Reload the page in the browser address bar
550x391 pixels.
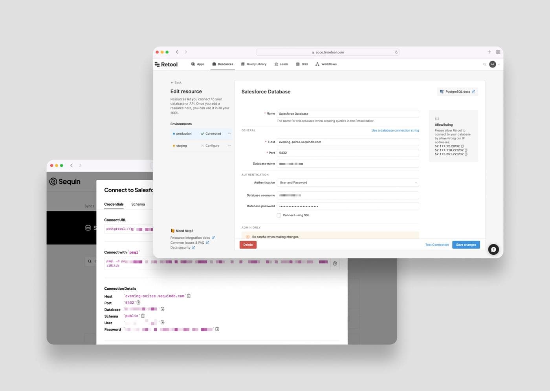[396, 52]
